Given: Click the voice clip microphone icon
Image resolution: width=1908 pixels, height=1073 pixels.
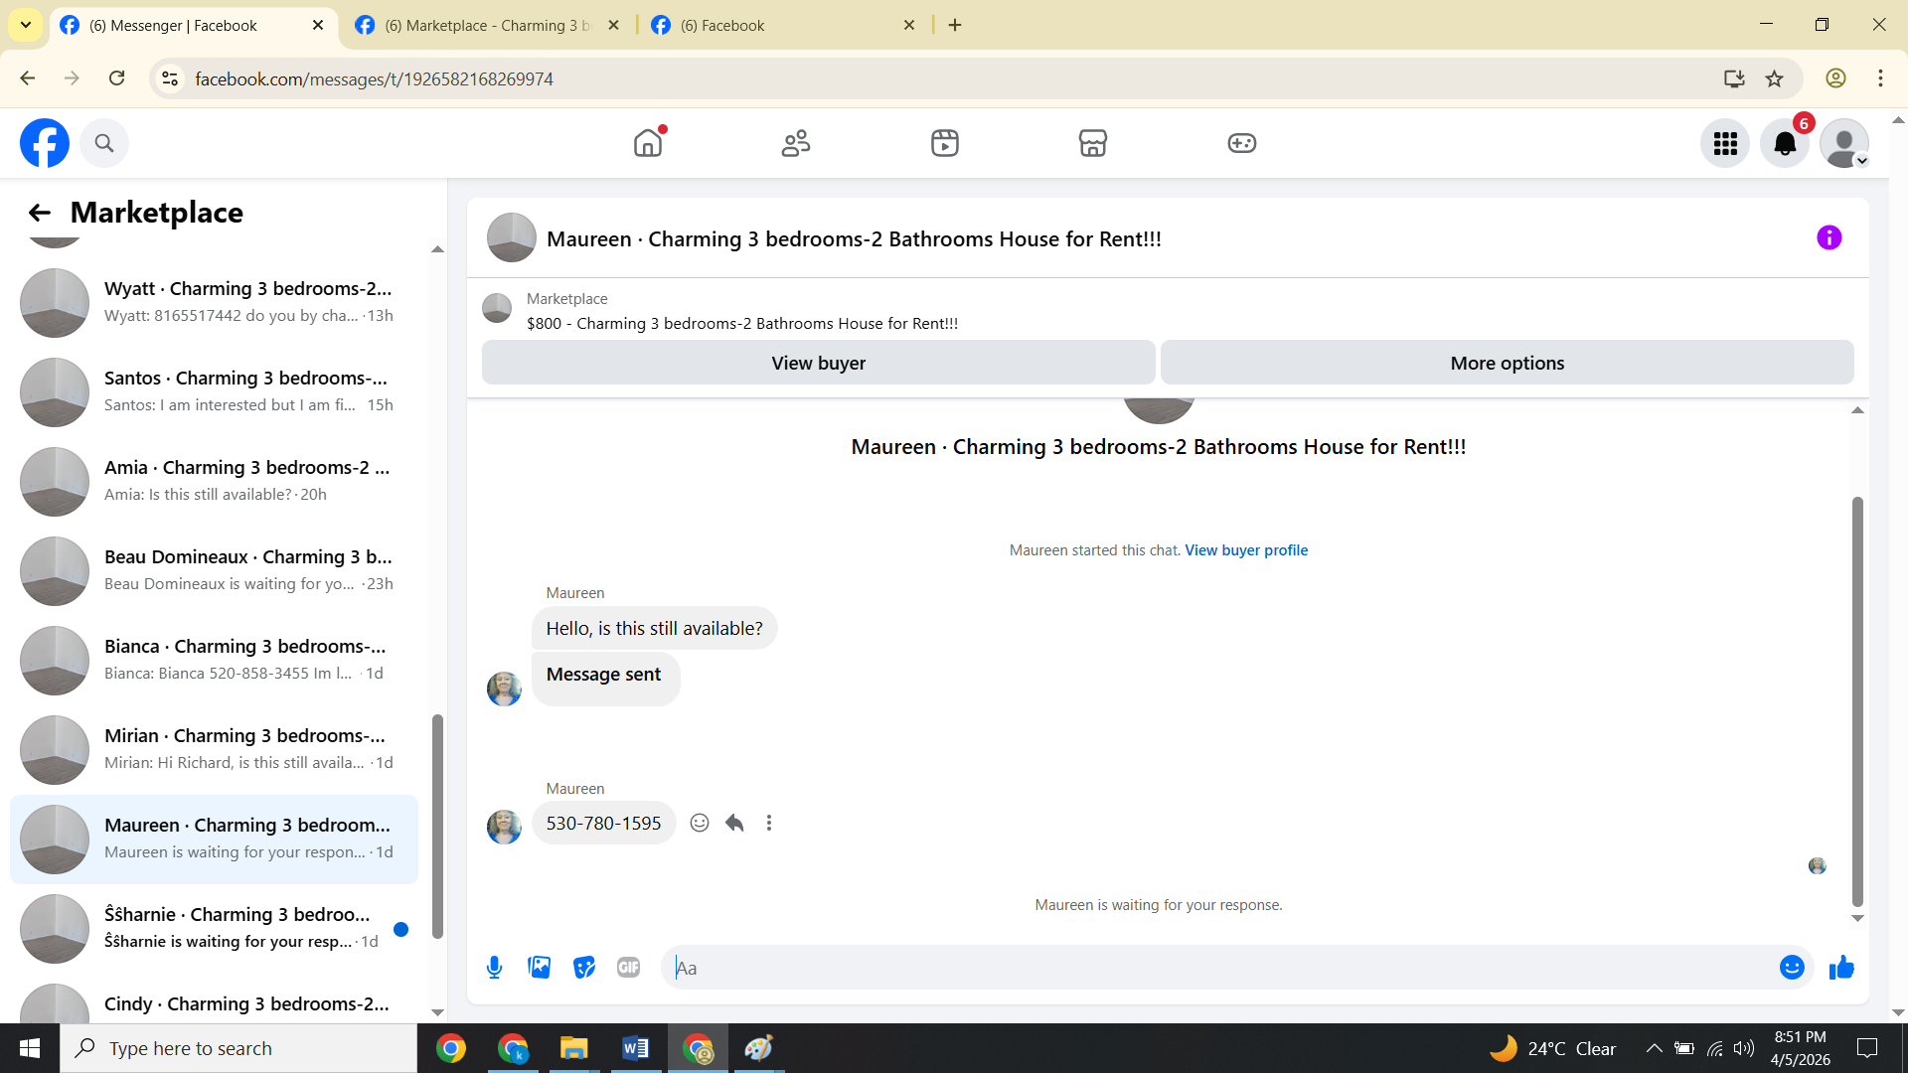Looking at the screenshot, I should (494, 968).
